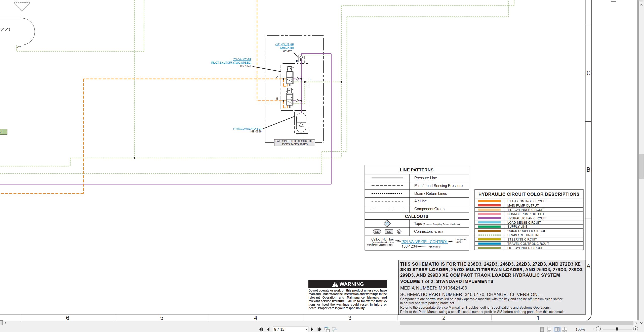Click the vertical scrollbar thumb
Viewport: 644px width, 332px height.
pos(641,166)
